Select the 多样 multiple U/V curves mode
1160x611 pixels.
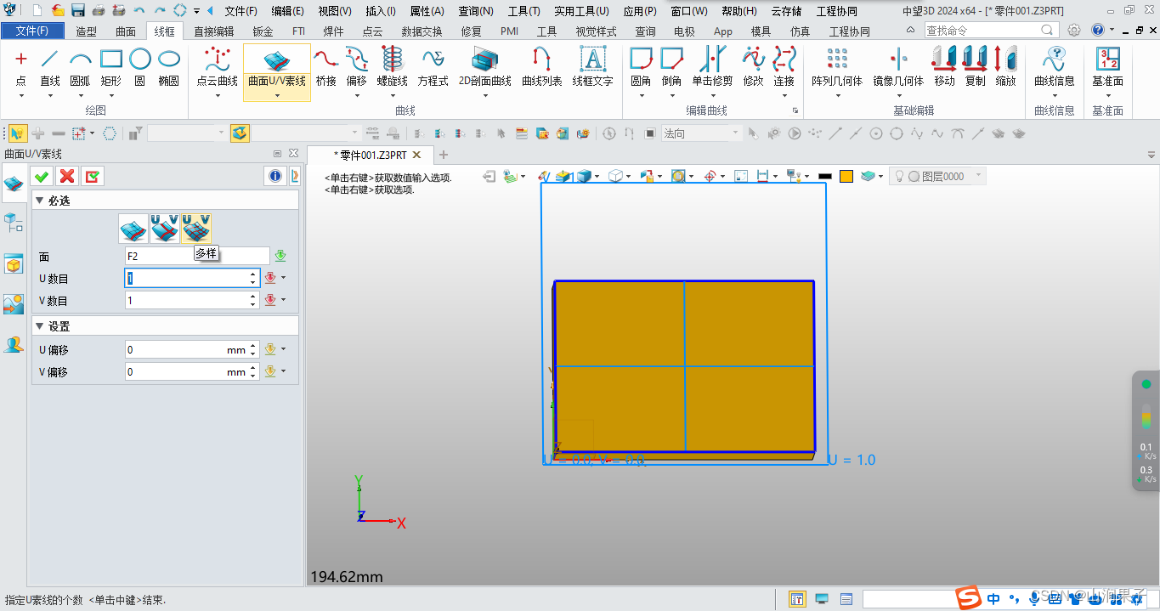196,229
